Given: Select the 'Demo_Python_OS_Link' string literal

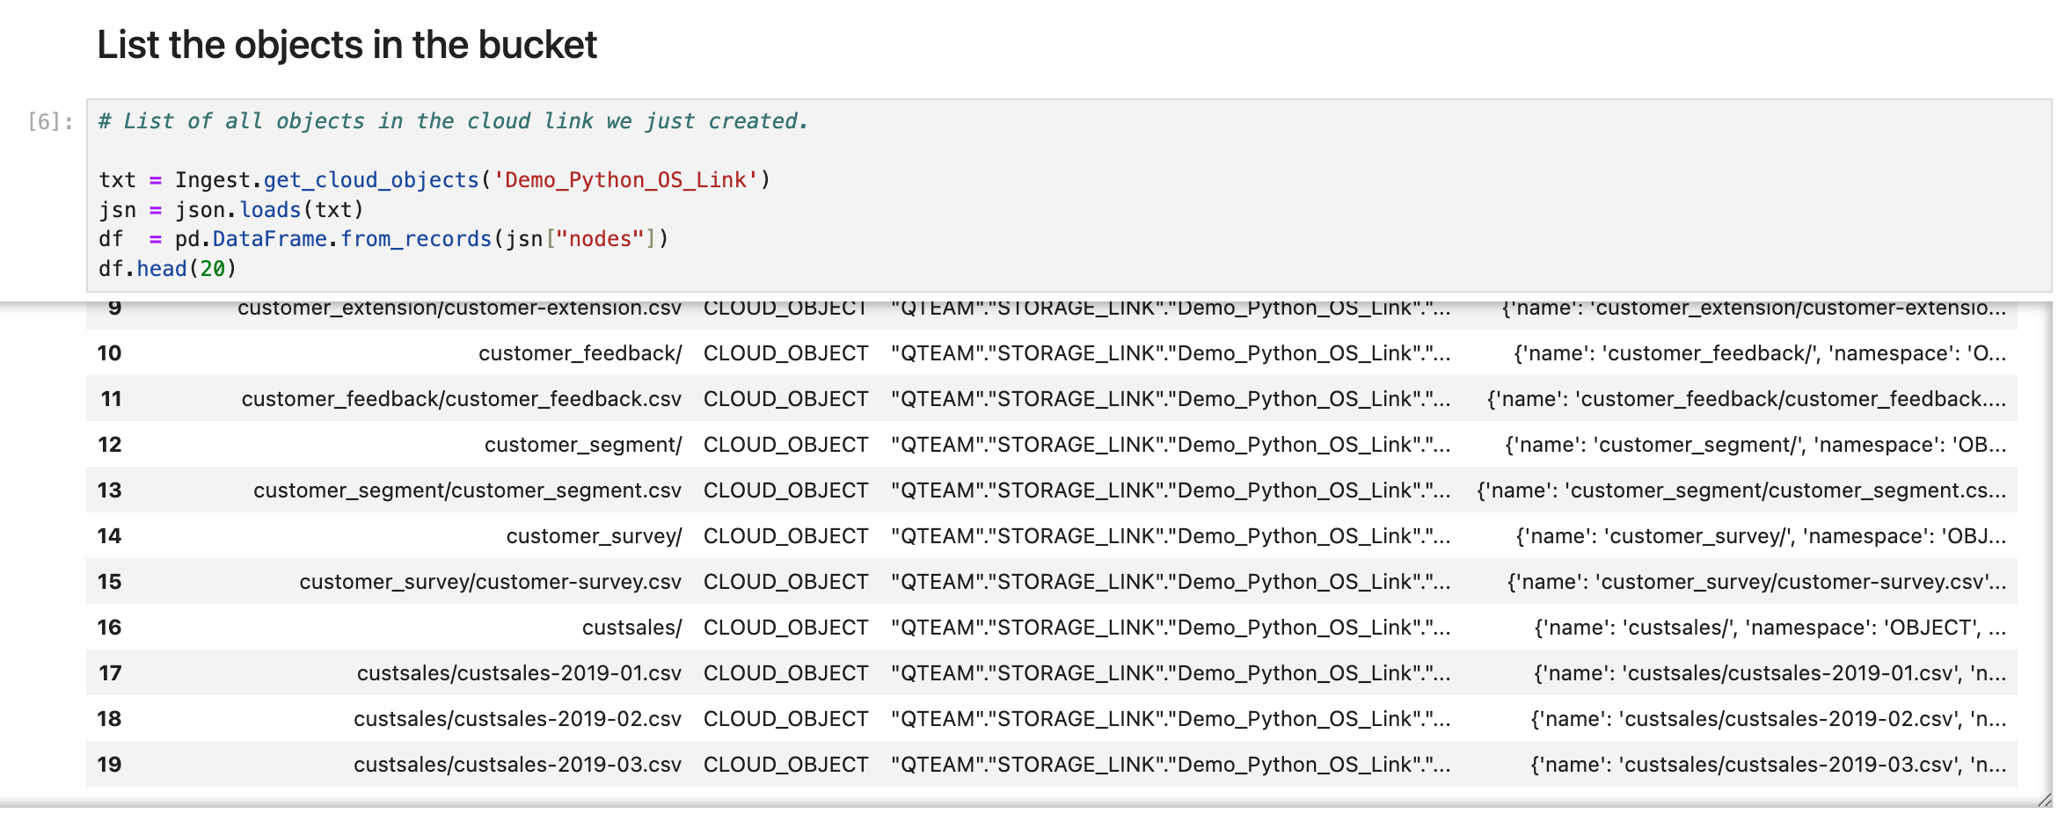Looking at the screenshot, I should 626,179.
